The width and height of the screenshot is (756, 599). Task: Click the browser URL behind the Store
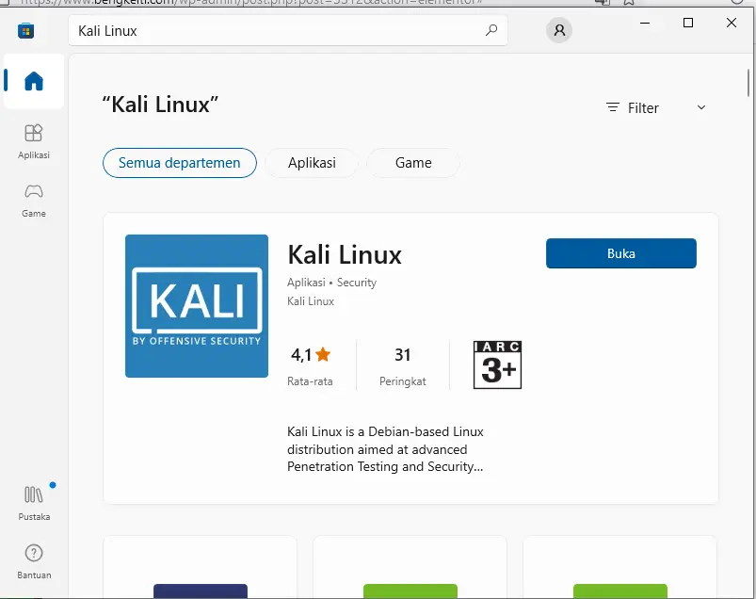(250, 3)
